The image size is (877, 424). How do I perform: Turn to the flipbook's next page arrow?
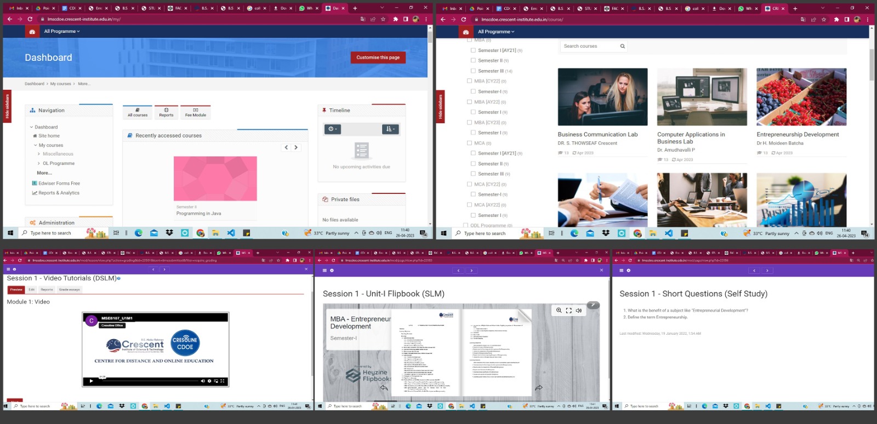coord(539,388)
